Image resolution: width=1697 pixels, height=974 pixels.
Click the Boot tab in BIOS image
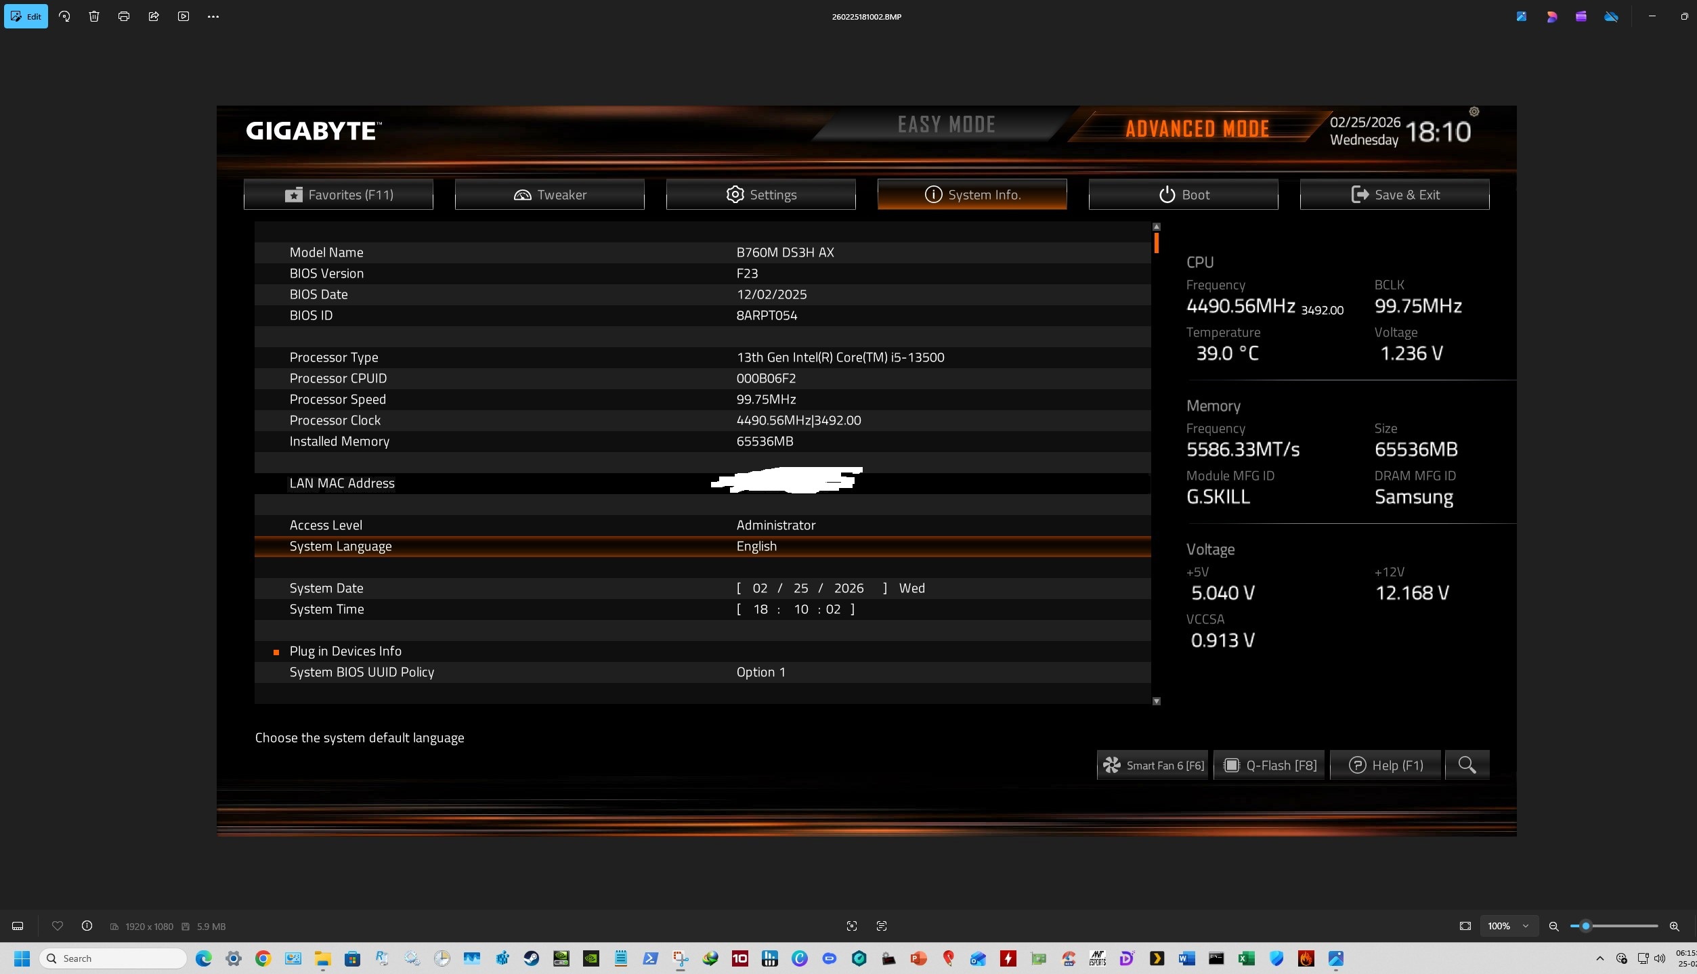point(1183,195)
